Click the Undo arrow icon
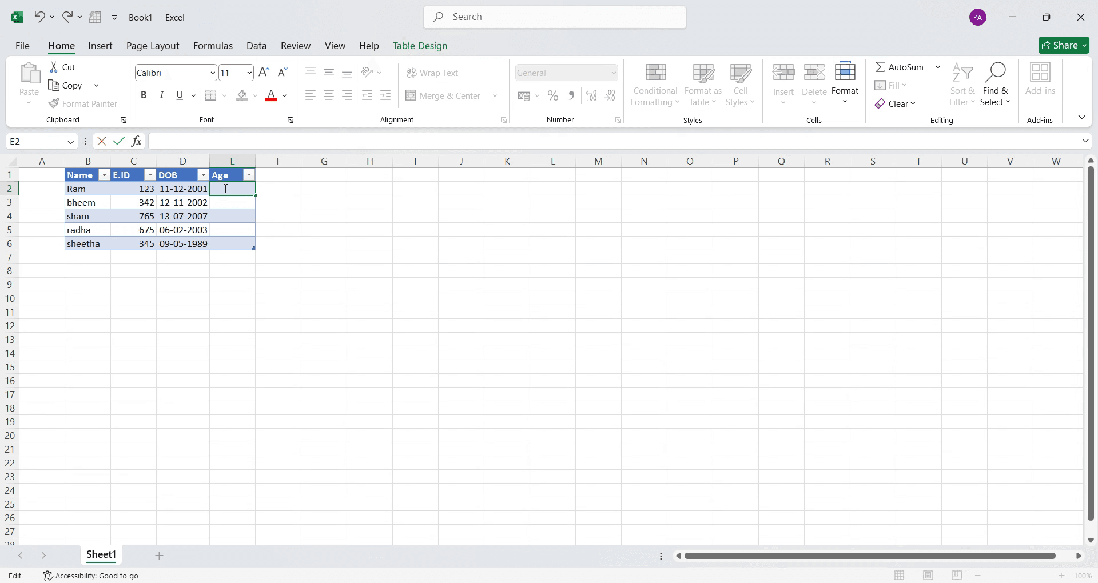The height and width of the screenshot is (583, 1098). [39, 17]
